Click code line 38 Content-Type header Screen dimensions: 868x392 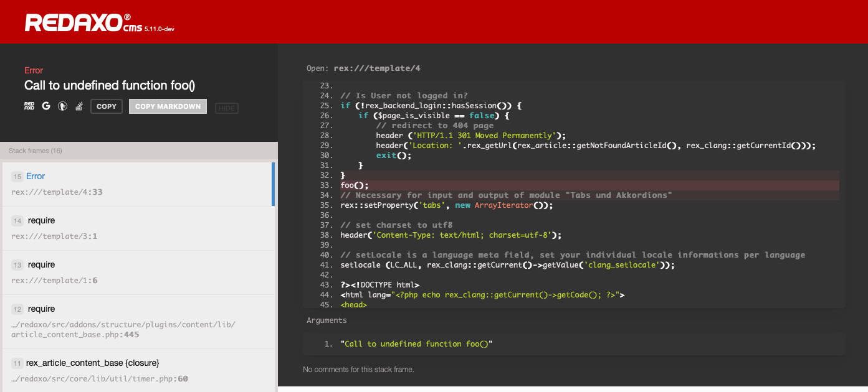451,235
